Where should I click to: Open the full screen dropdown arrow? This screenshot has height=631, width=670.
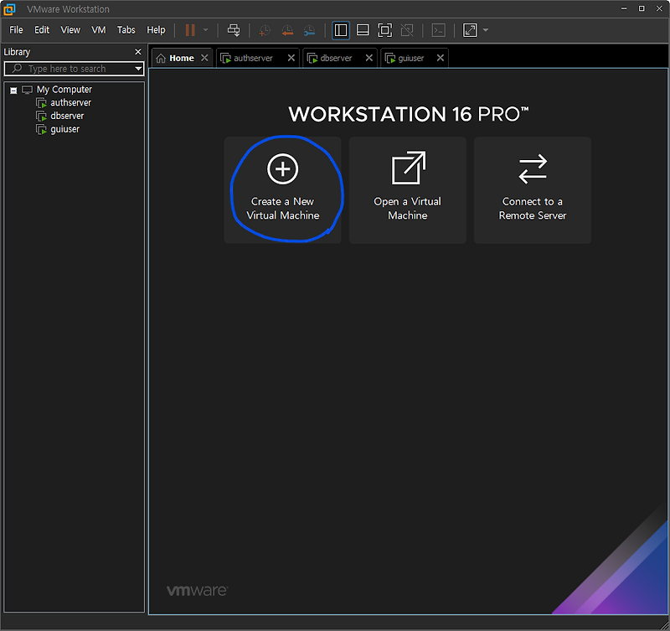(485, 30)
